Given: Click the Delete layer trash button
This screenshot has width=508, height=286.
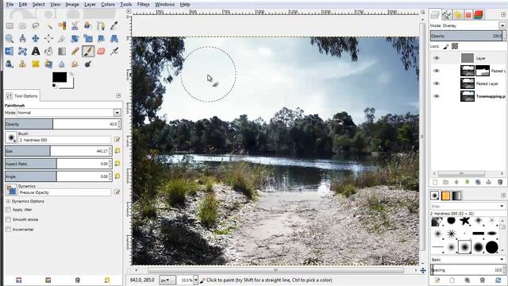Looking at the screenshot, I should click(x=500, y=182).
